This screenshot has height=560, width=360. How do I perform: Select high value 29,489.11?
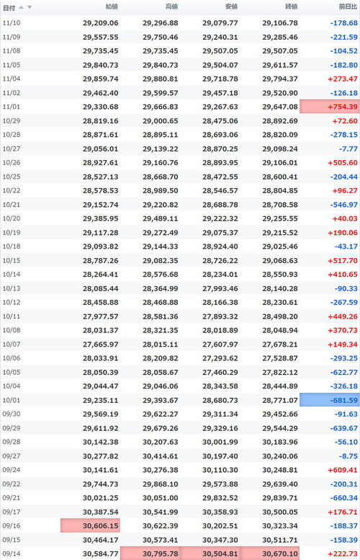click(x=160, y=218)
